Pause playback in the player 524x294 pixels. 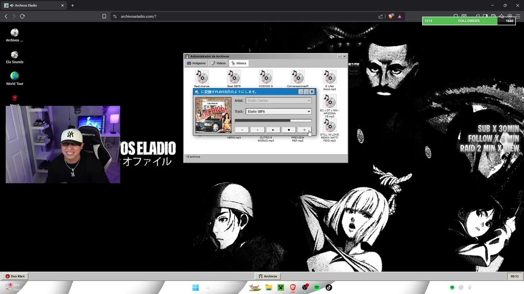pos(304,130)
